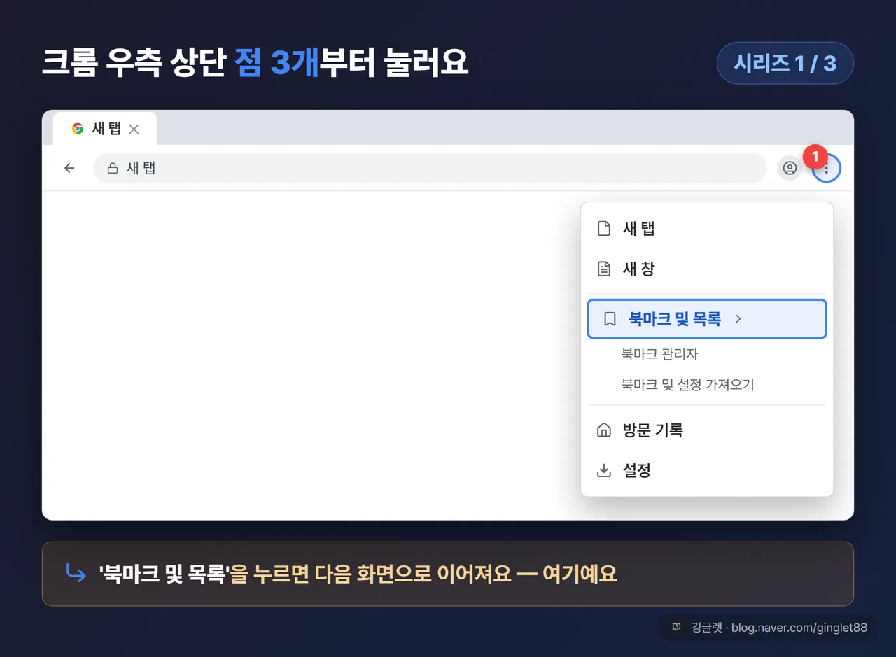Choose 새 창 from the dropdown menu
The width and height of the screenshot is (896, 657).
coord(707,269)
